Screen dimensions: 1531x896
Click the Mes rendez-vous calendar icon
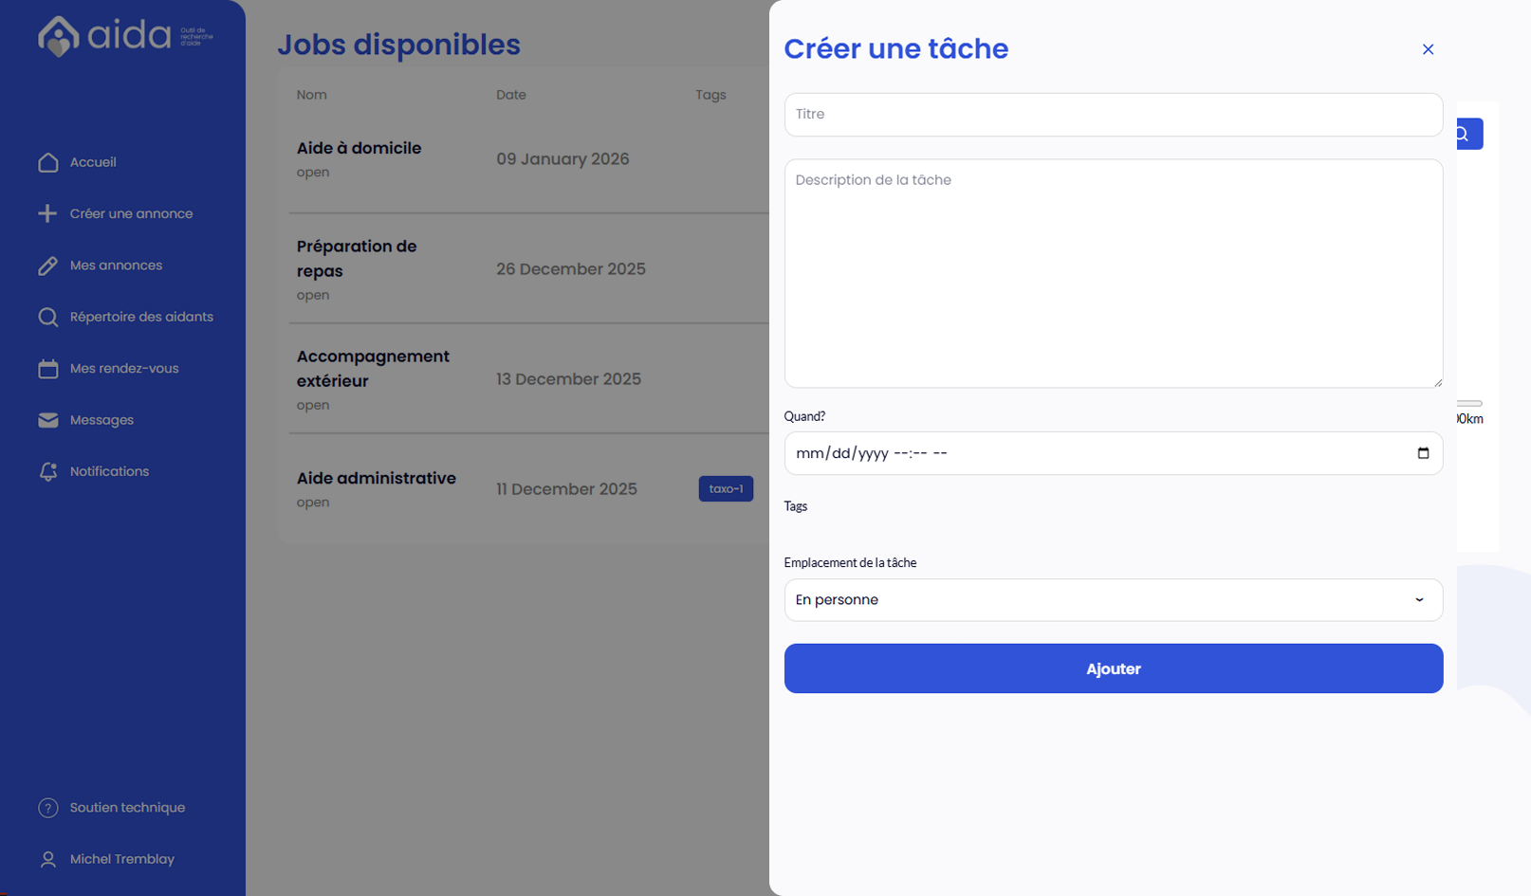(x=48, y=368)
